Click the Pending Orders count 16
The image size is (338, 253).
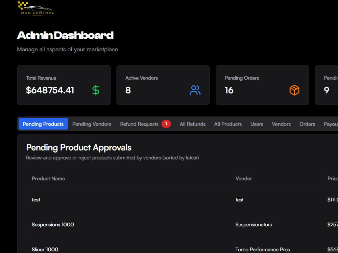click(229, 90)
